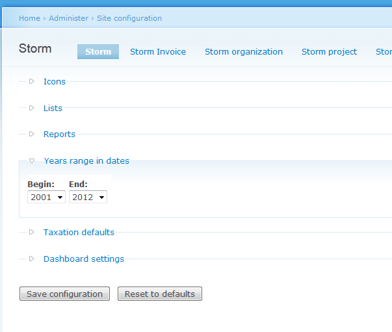Go to Home breadcrumb link
392x332 pixels.
click(29, 18)
